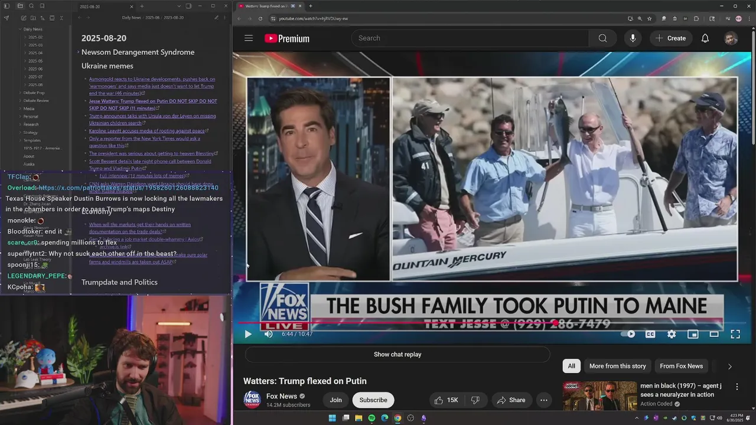Screen dimensions: 756x425
Task: Toggle the autoplay switch in the player
Action: click(x=628, y=334)
